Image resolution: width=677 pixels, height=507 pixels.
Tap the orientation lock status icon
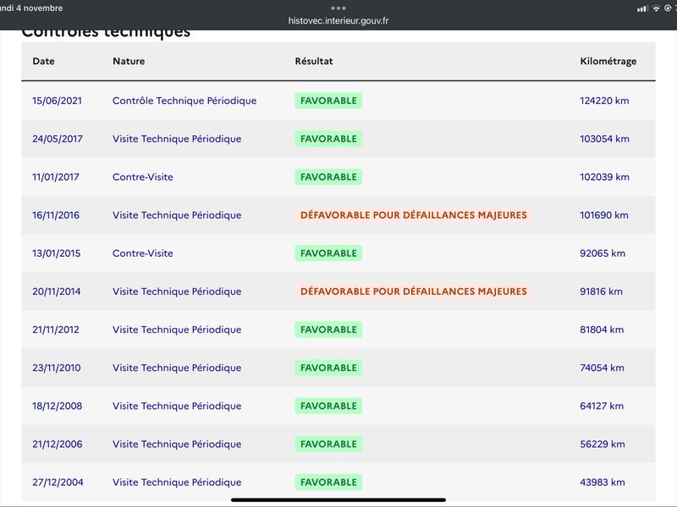(x=668, y=8)
